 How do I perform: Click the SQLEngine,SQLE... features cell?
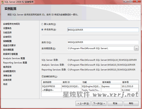91,86
